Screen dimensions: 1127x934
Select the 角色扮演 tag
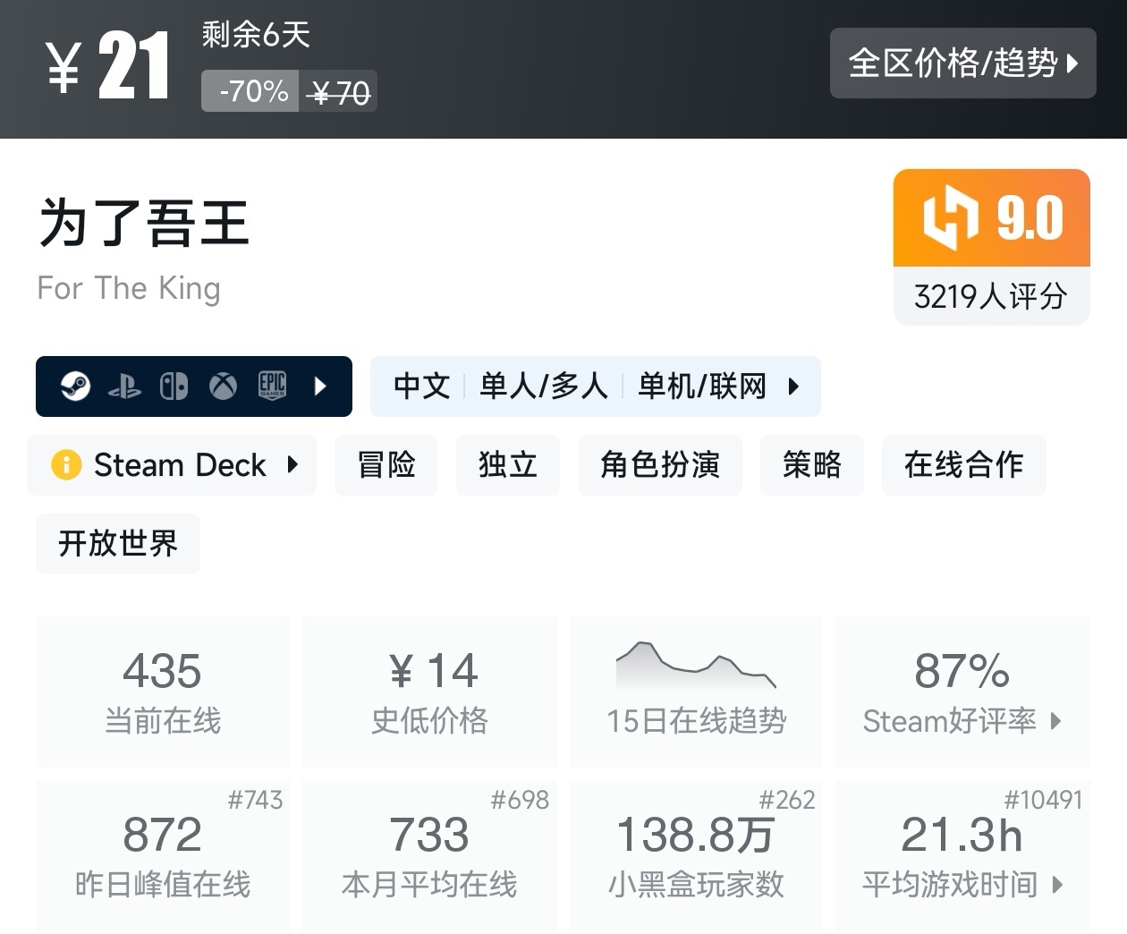tap(660, 465)
